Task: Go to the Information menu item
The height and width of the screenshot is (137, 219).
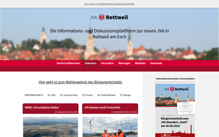Action: [x=107, y=63]
